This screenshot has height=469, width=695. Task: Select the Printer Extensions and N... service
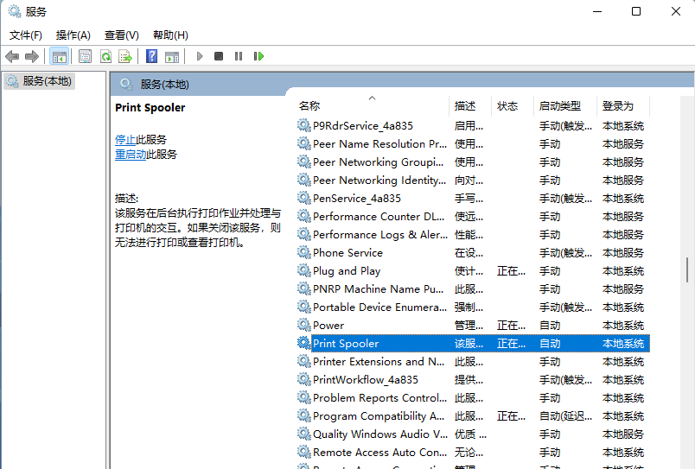tap(473, 361)
